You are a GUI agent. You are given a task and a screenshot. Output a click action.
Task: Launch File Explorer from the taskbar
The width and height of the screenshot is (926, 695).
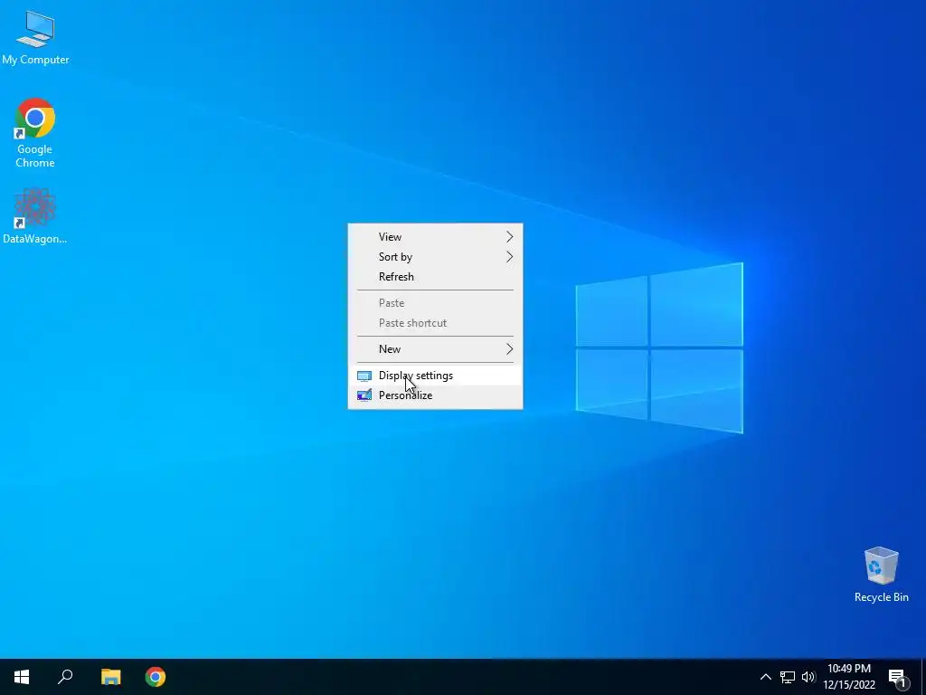110,677
